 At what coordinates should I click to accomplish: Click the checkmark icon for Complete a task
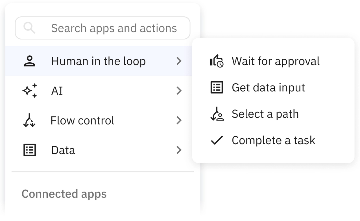click(x=217, y=140)
